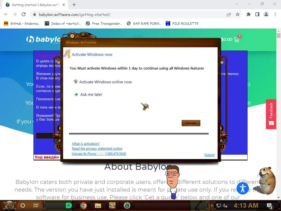
Task: Click the shield icon beside Activate Windows online
Action: pyautogui.click(x=76, y=82)
